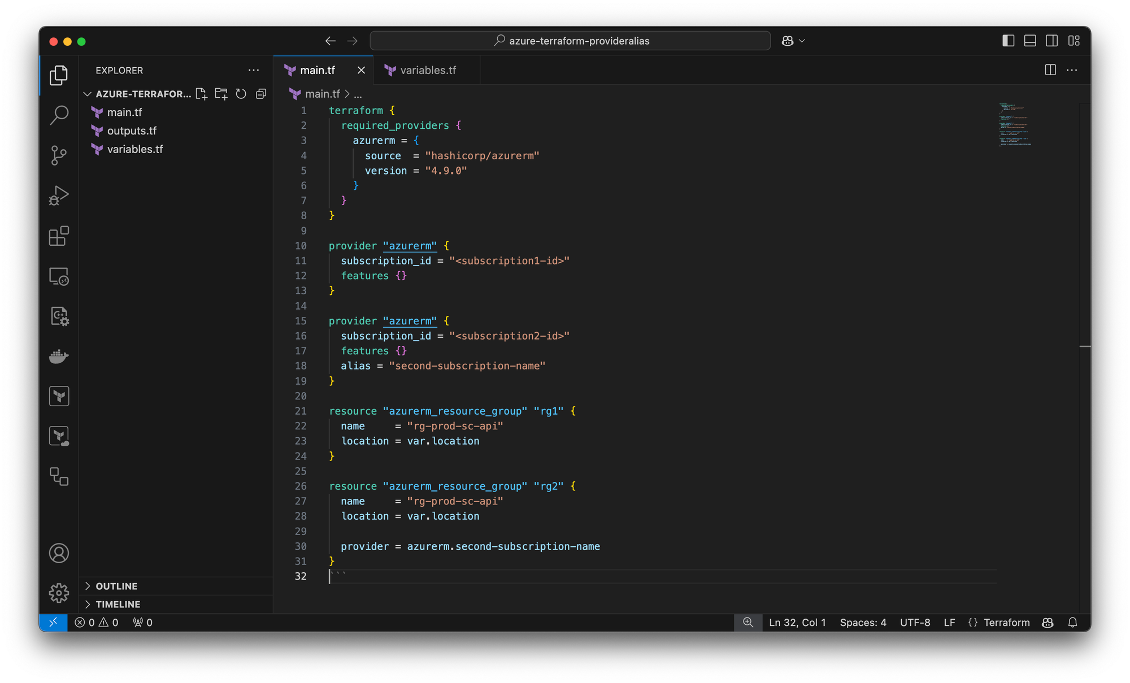The height and width of the screenshot is (683, 1130).
Task: Click Copilot status icon in status bar
Action: click(1048, 622)
